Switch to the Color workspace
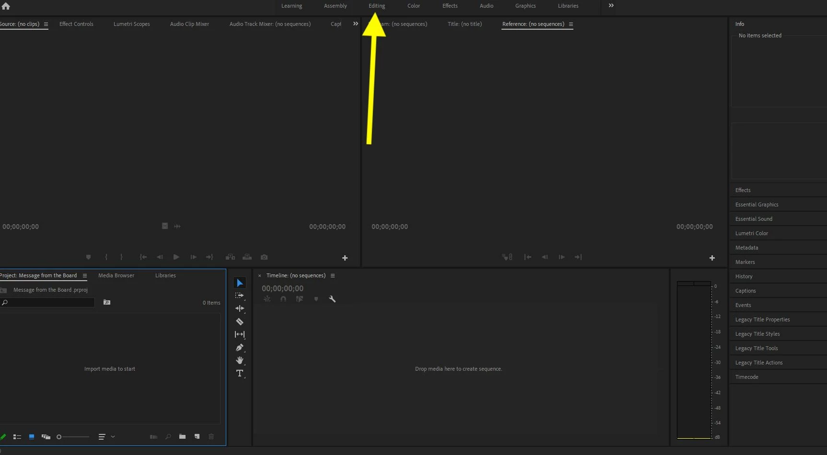Screen dimensions: 827x455 coord(414,6)
